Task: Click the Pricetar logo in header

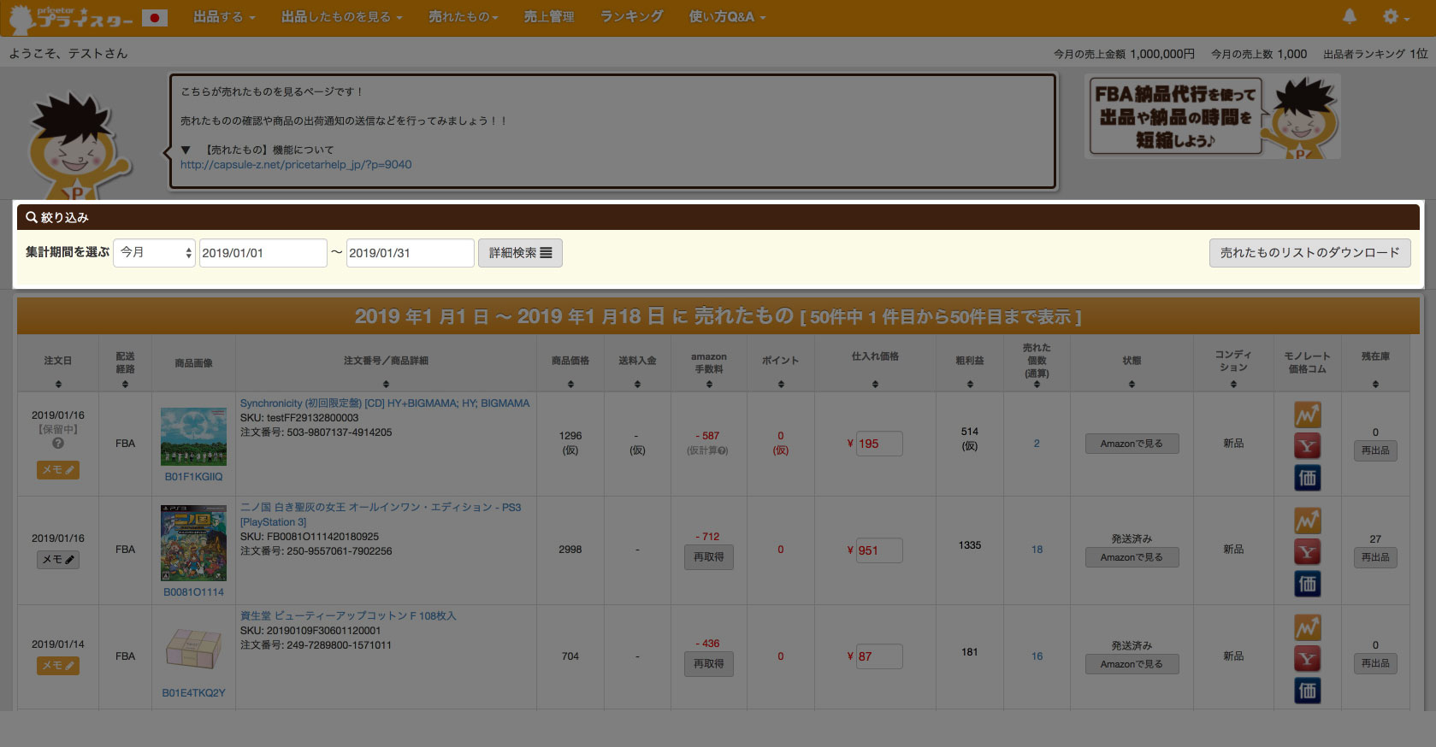Action: tap(71, 17)
